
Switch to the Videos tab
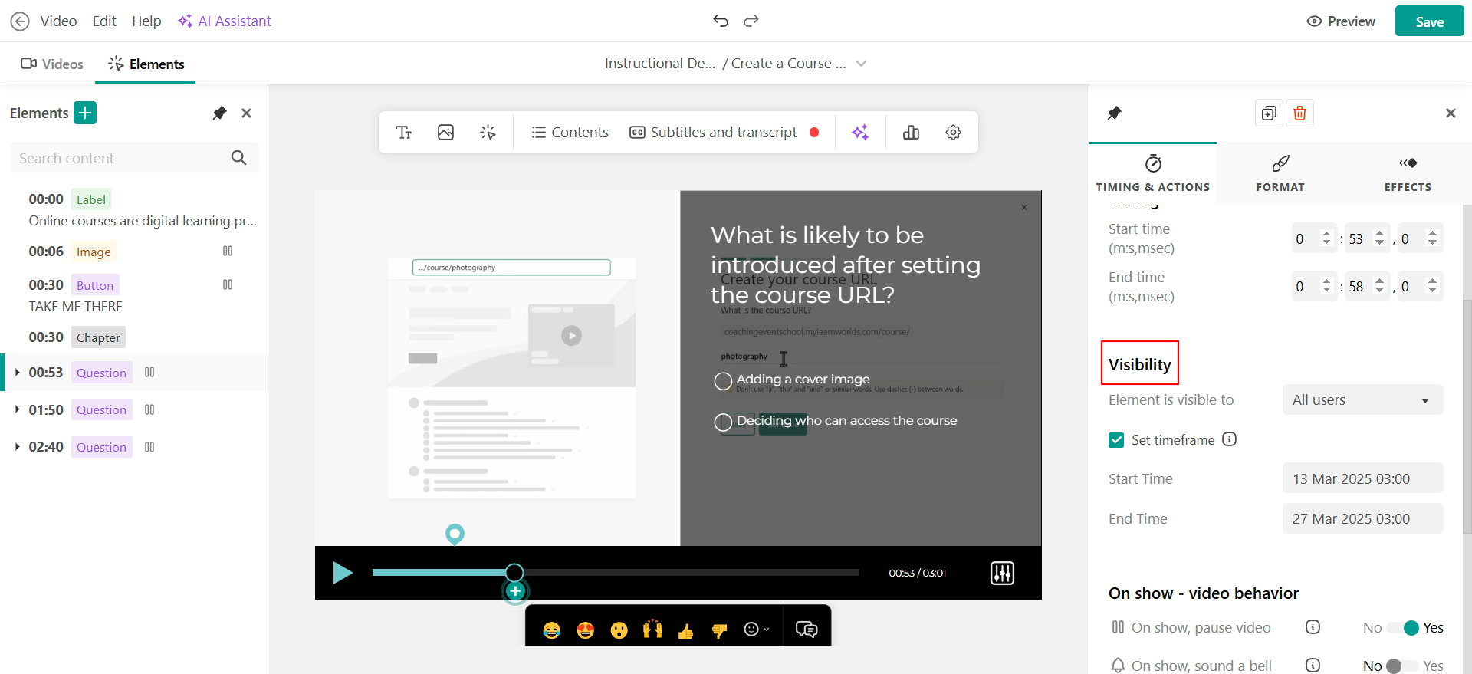coord(52,64)
